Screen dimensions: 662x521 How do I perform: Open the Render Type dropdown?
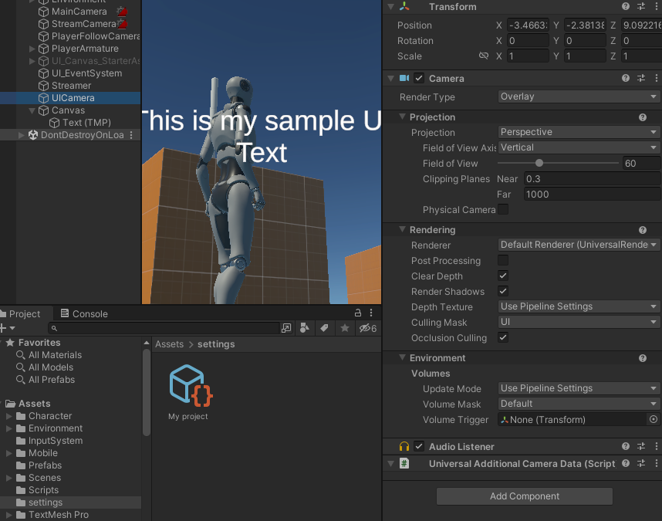tap(577, 97)
